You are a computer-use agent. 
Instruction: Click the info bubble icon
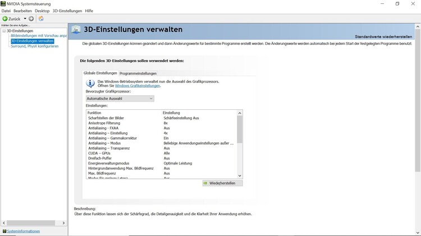tap(90, 84)
